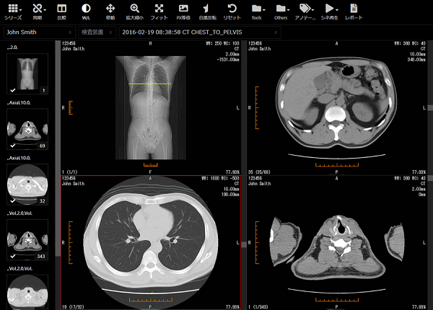433x310 pixels.
Task: Apply 白黒反転 invert grayscale tool
Action: click(207, 12)
